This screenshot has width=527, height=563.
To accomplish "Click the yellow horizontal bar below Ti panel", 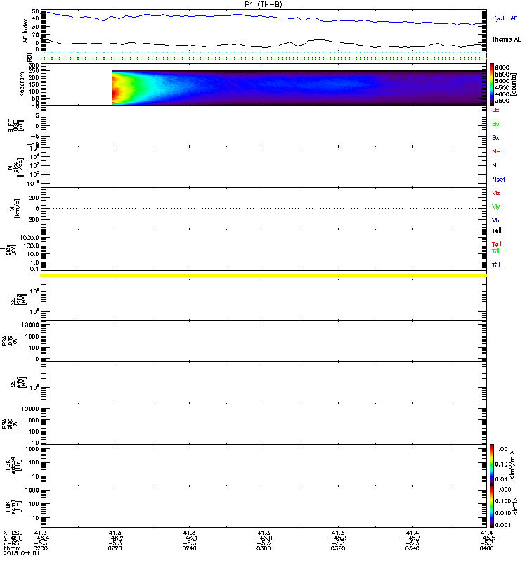I will pos(263,275).
